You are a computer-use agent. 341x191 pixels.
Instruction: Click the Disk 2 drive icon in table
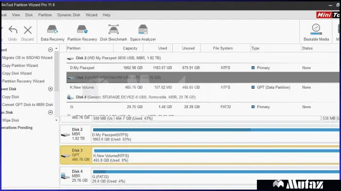pyautogui.click(x=70, y=58)
